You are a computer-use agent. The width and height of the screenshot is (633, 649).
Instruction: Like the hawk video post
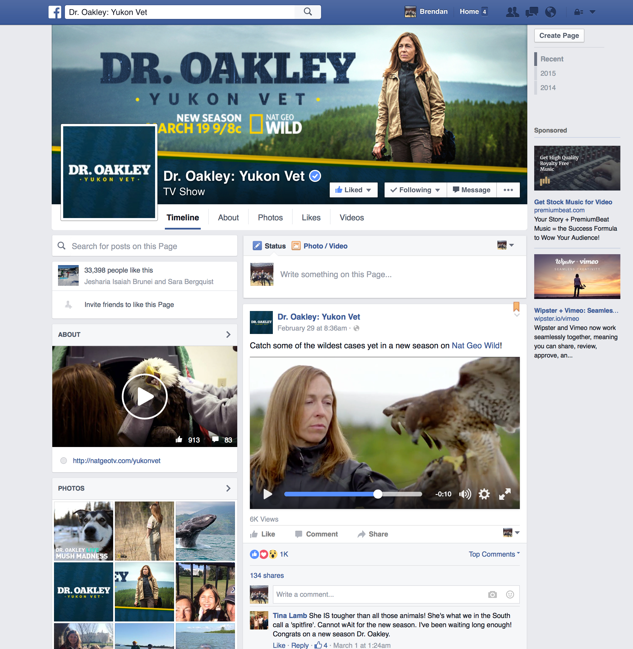click(x=263, y=534)
